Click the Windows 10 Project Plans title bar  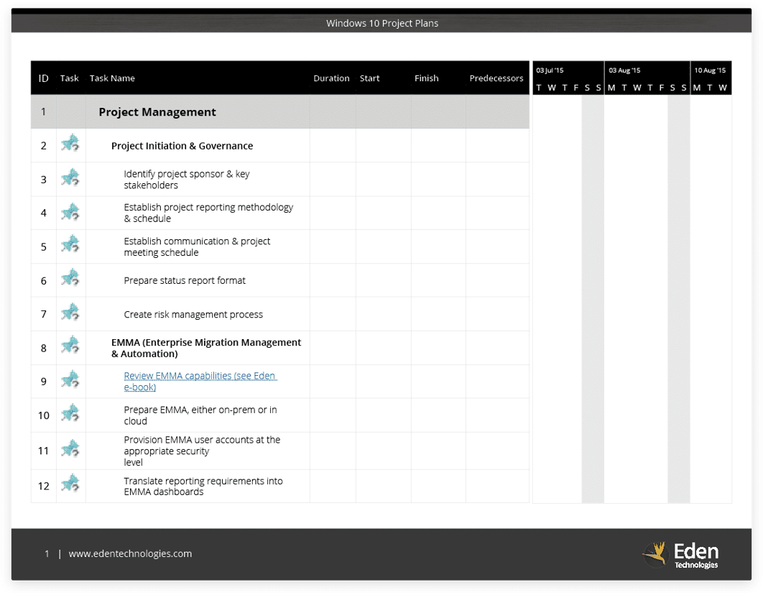381,23
